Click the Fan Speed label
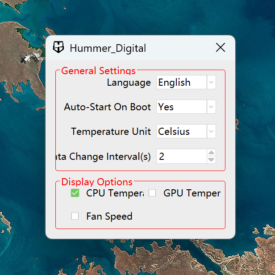This screenshot has height=275, width=275. 109,217
